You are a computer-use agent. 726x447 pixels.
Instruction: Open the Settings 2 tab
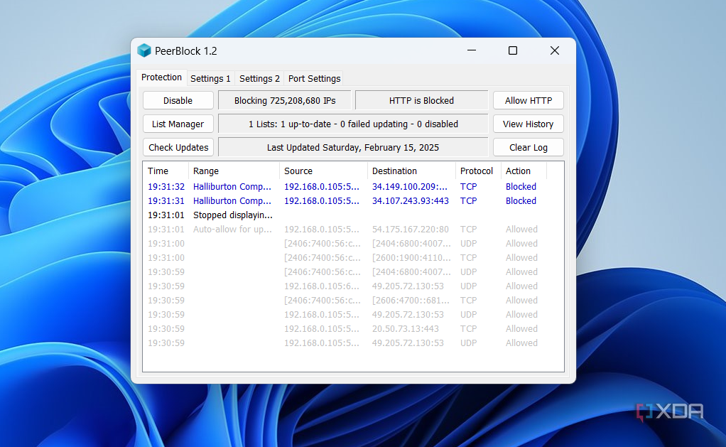click(x=259, y=79)
